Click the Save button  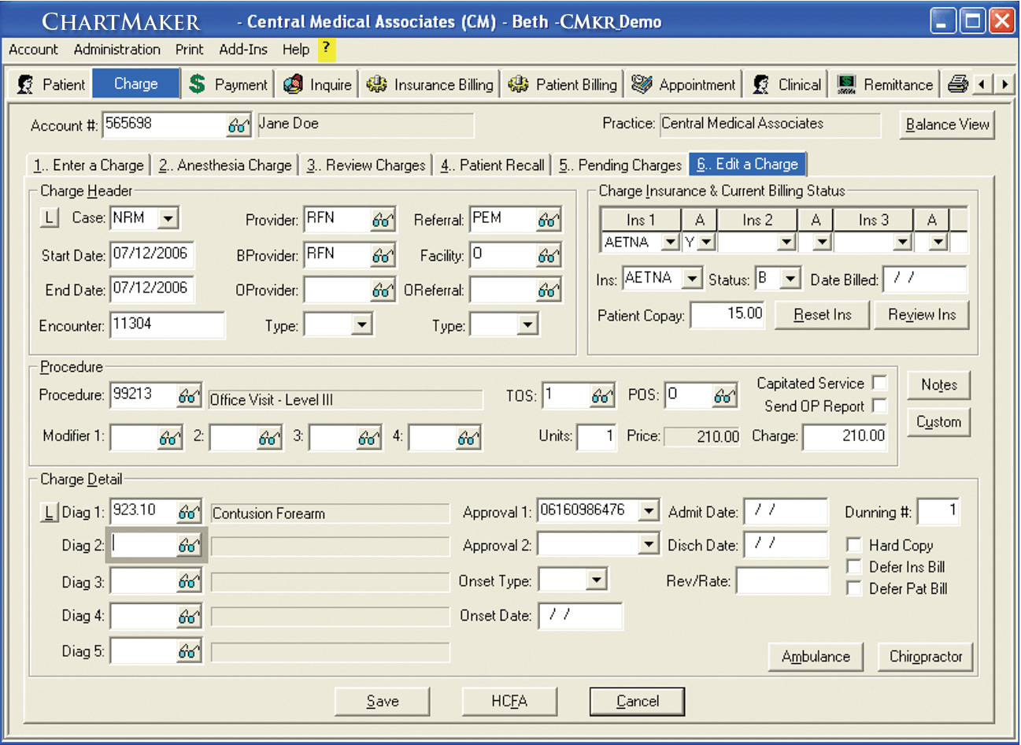tap(383, 701)
